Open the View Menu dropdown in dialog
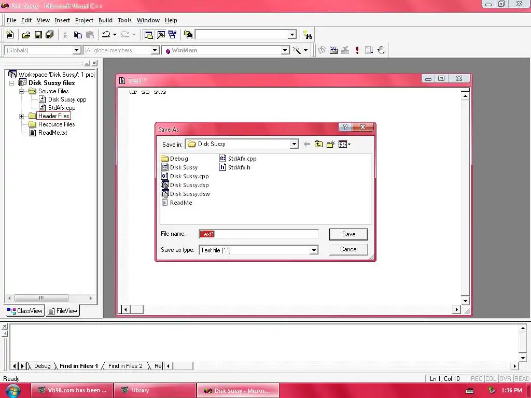 [x=344, y=144]
